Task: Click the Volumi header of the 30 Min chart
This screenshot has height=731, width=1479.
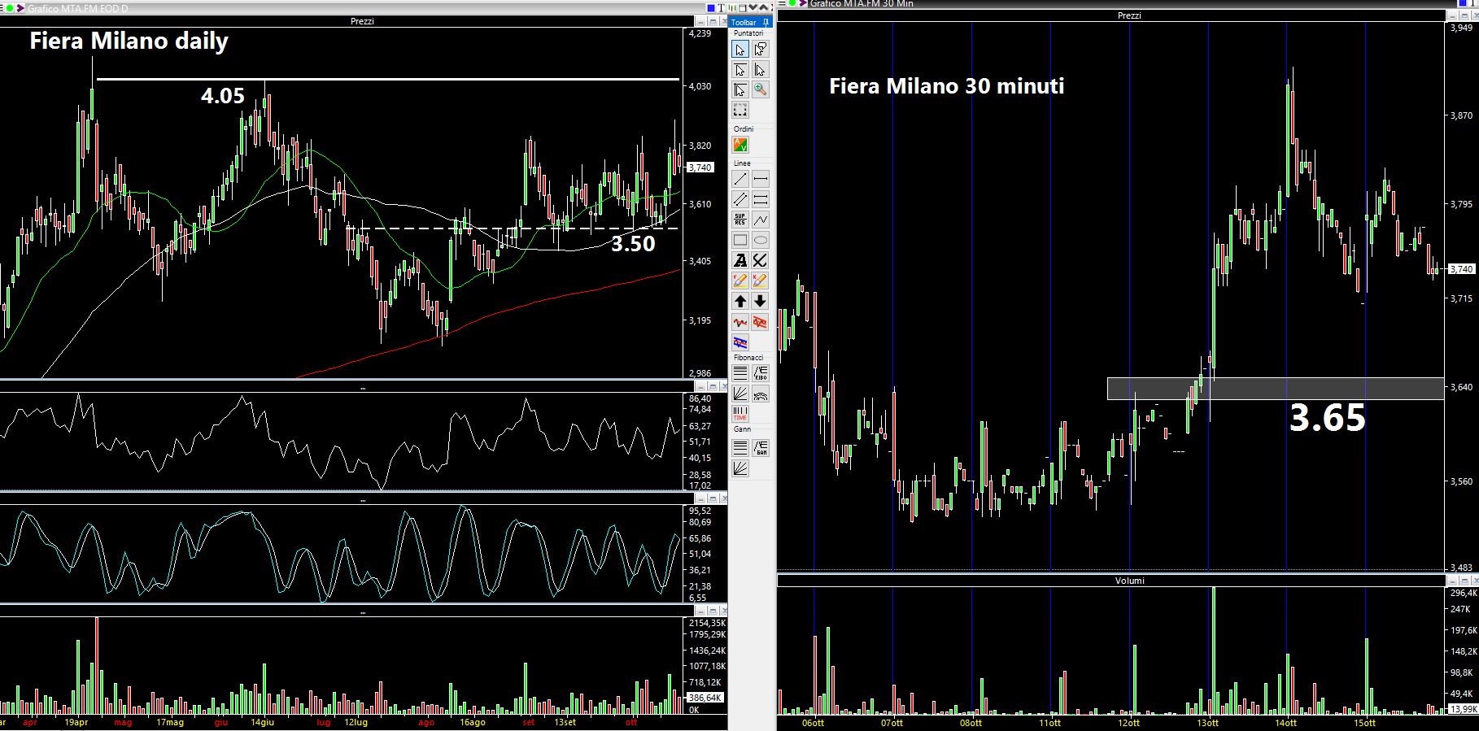Action: tap(1129, 581)
